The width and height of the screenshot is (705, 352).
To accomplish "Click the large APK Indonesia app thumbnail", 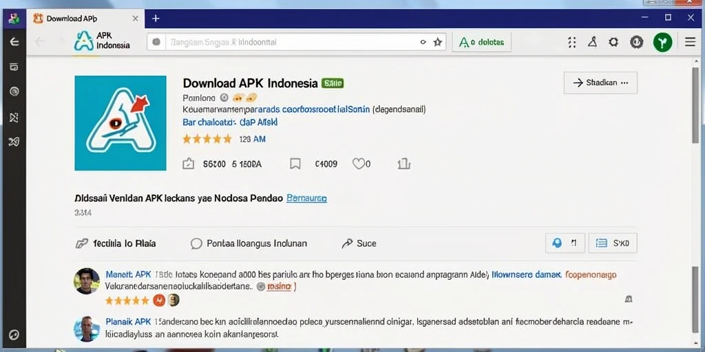I will point(120,123).
